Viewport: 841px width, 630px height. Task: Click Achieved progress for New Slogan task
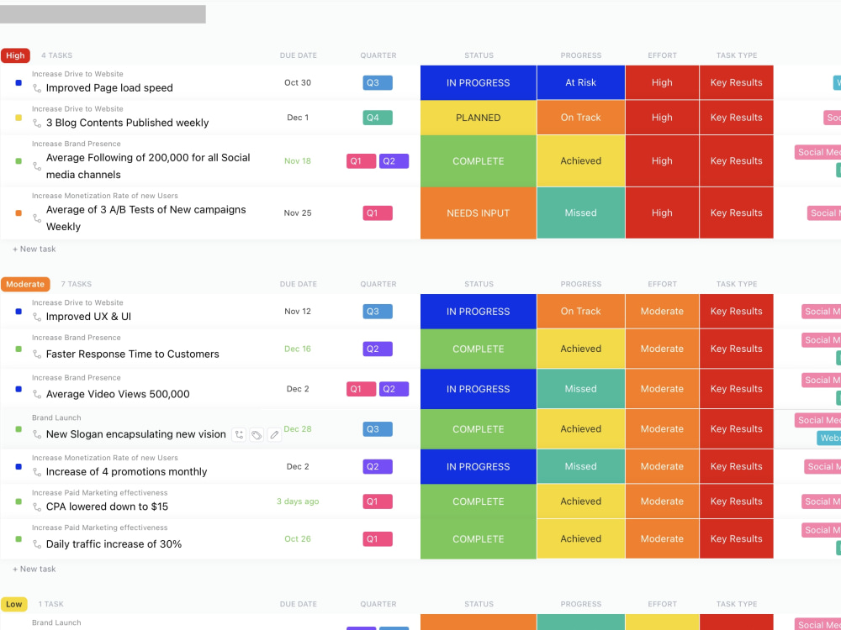pos(581,429)
